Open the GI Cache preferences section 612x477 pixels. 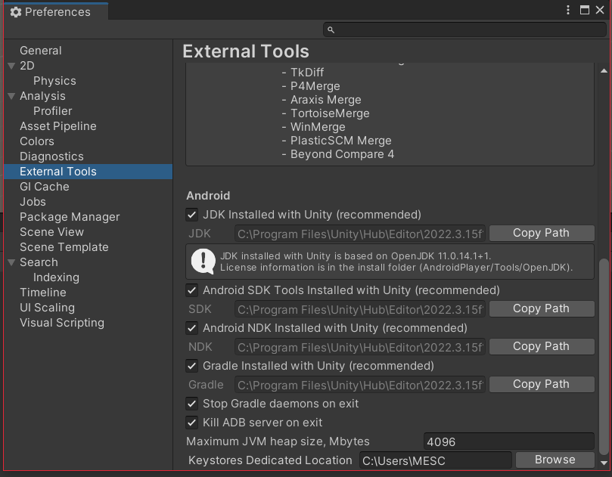pyautogui.click(x=44, y=187)
